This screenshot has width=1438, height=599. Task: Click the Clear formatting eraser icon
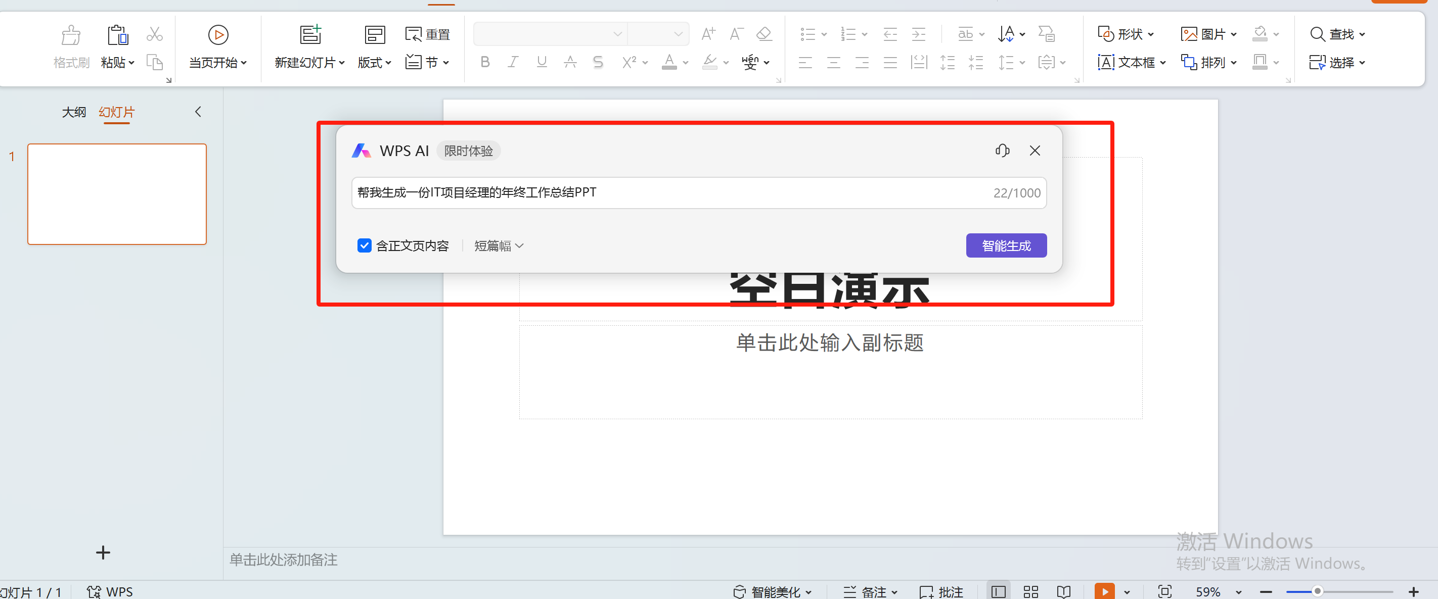[763, 34]
